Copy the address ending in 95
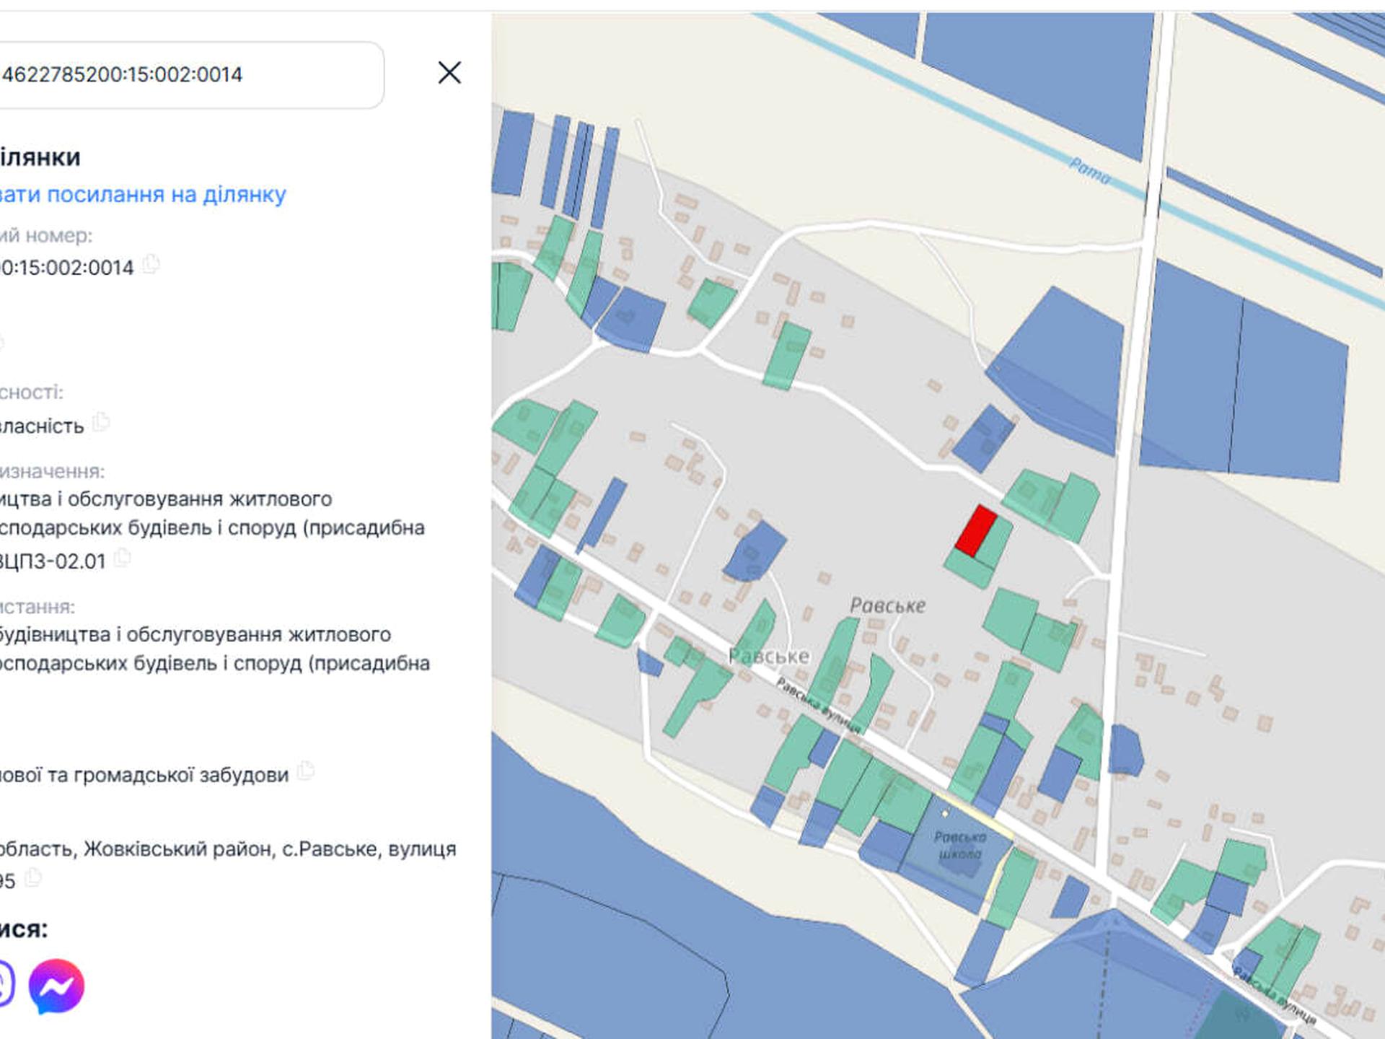 click(x=33, y=878)
